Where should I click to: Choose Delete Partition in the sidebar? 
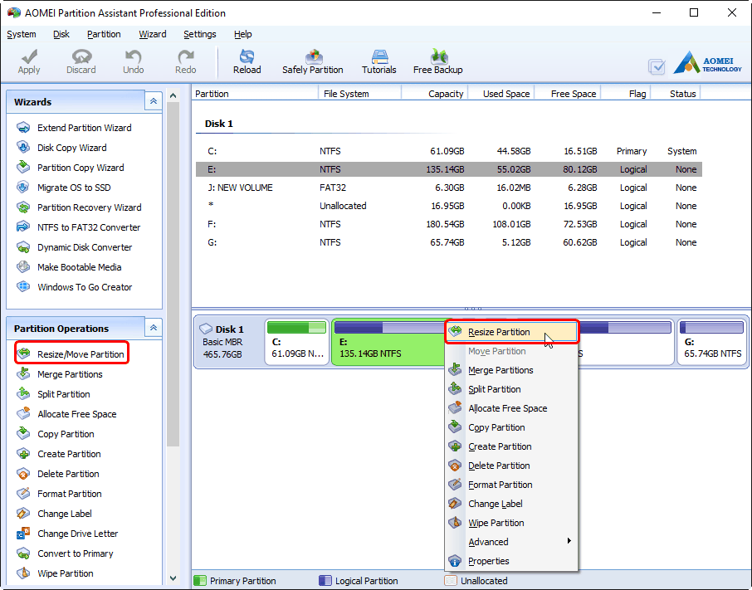57,474
